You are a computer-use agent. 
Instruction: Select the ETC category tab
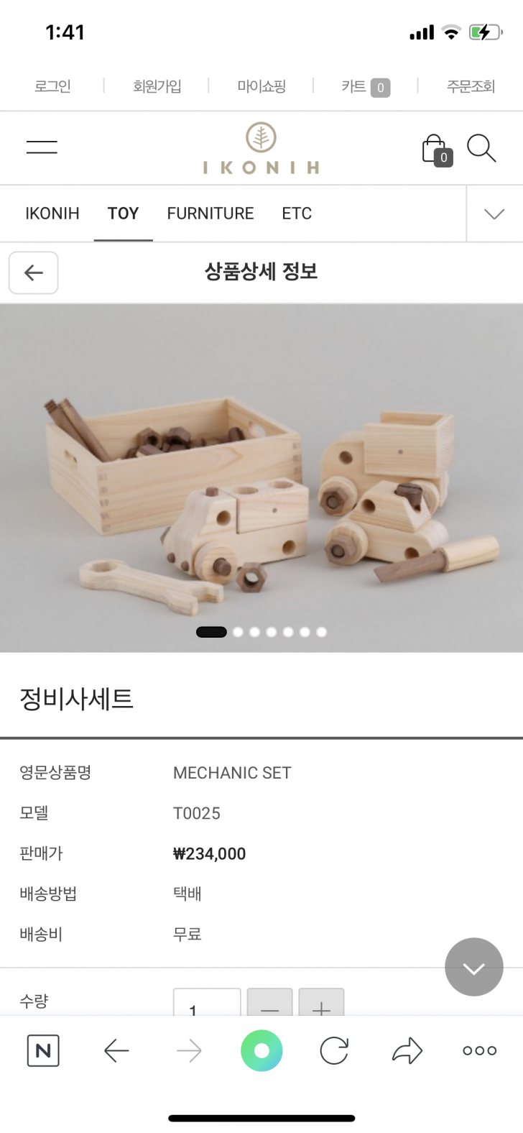point(297,214)
